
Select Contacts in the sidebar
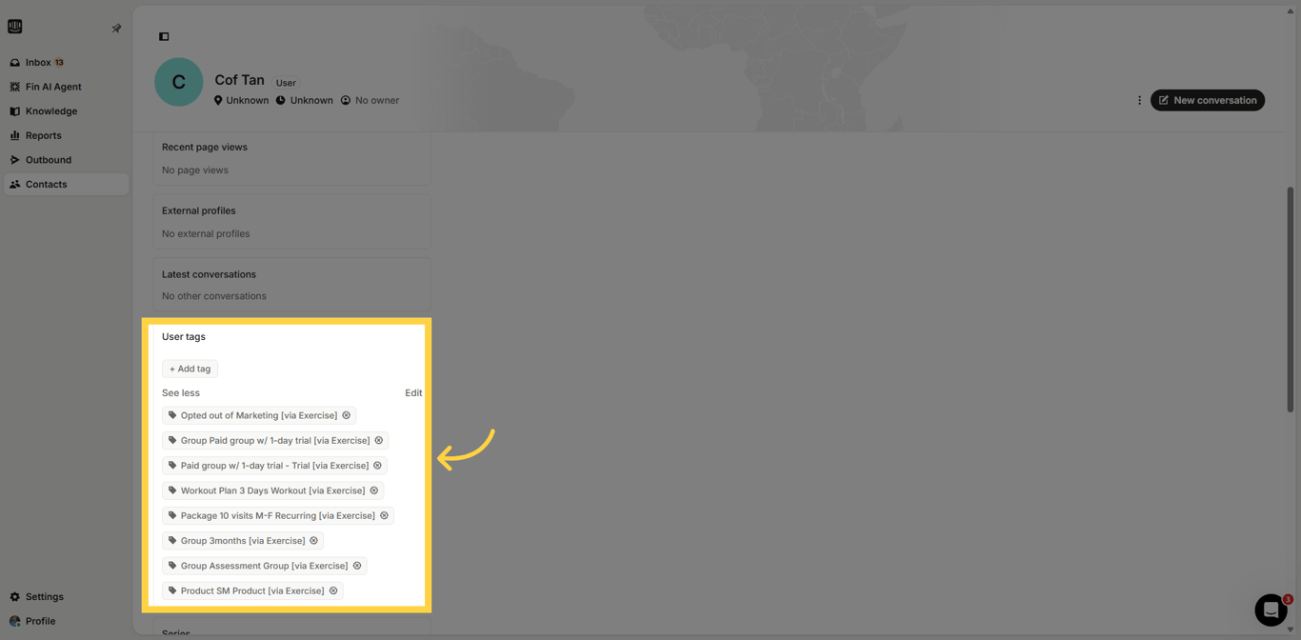pyautogui.click(x=46, y=184)
